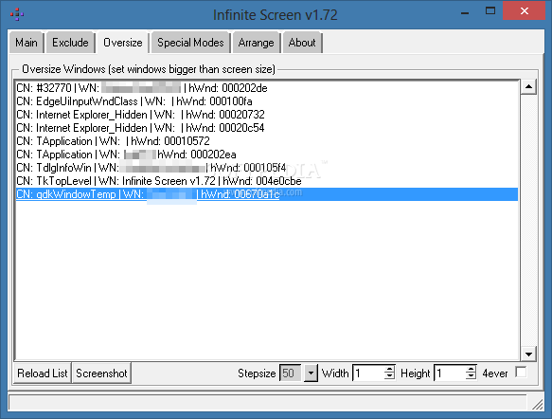The image size is (552, 419).
Task: Decrease Height with the down spinner arrow
Action: coord(471,376)
